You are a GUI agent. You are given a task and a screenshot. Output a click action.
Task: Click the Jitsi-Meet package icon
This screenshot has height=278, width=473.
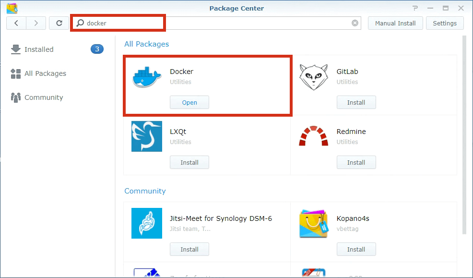(147, 224)
